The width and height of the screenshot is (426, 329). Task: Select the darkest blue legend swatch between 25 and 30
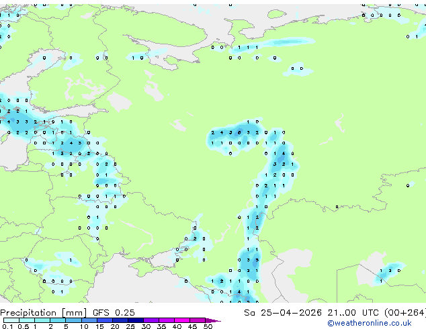coord(136,320)
